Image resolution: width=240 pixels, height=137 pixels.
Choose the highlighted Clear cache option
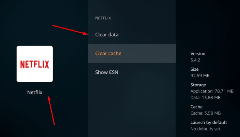point(132,53)
